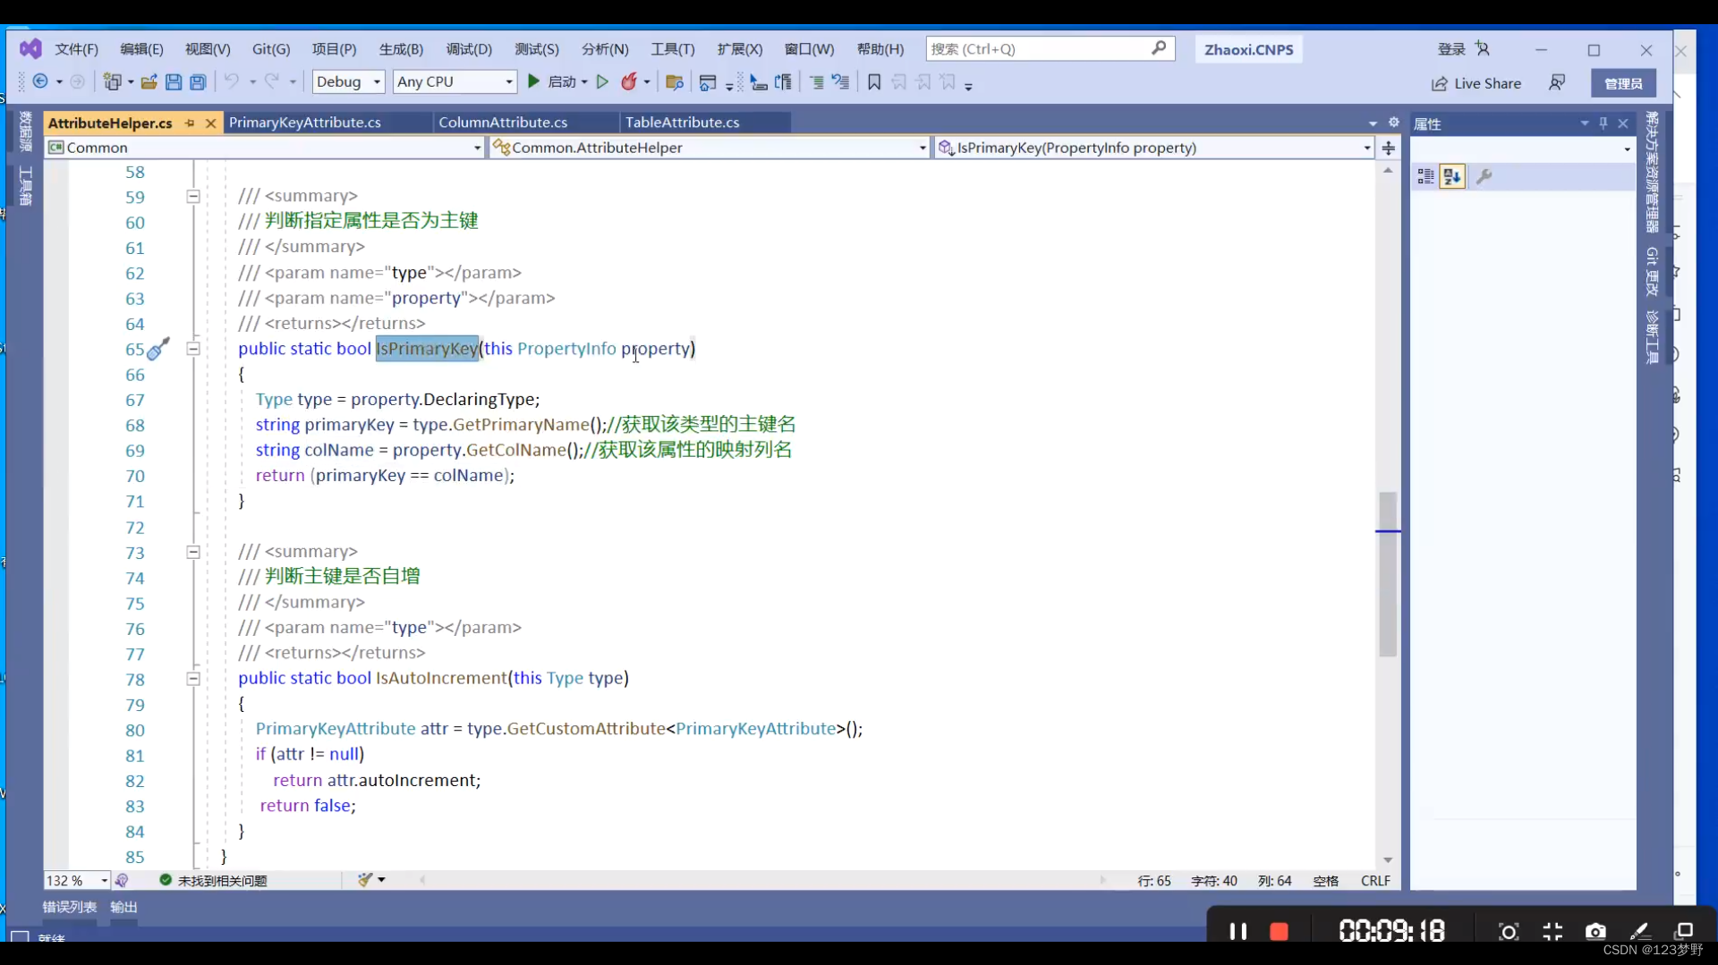Image resolution: width=1718 pixels, height=965 pixels.
Task: Collapse the summary block at line 59
Action: point(193,197)
